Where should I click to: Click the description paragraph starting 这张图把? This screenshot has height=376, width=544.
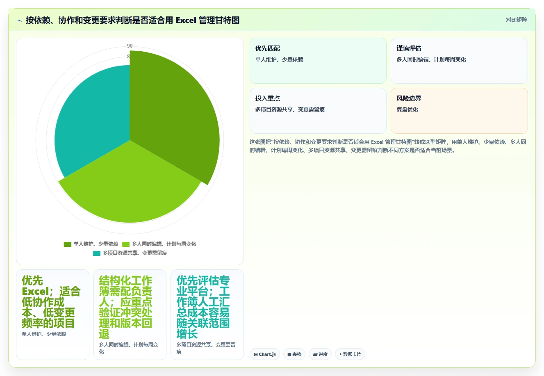(x=388, y=146)
